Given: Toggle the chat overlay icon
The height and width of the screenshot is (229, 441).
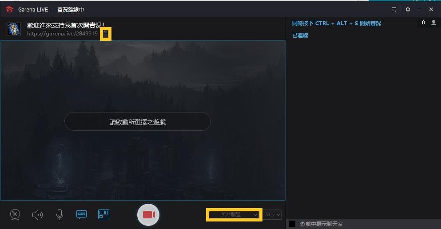Looking at the screenshot, I should pos(81,215).
